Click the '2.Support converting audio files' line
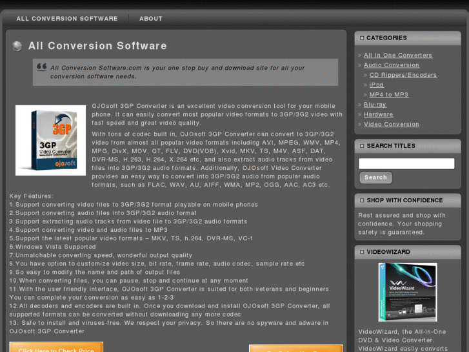 click(x=103, y=213)
